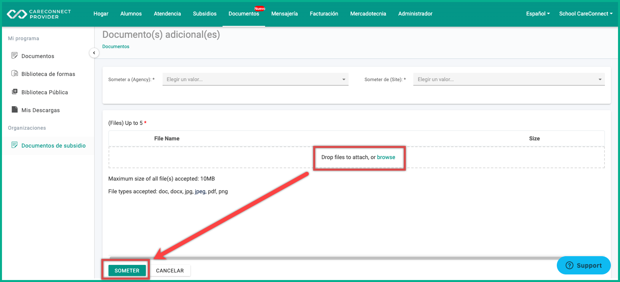Select Biblioteca de formas in the sidebar
The height and width of the screenshot is (282, 620).
[x=48, y=74]
